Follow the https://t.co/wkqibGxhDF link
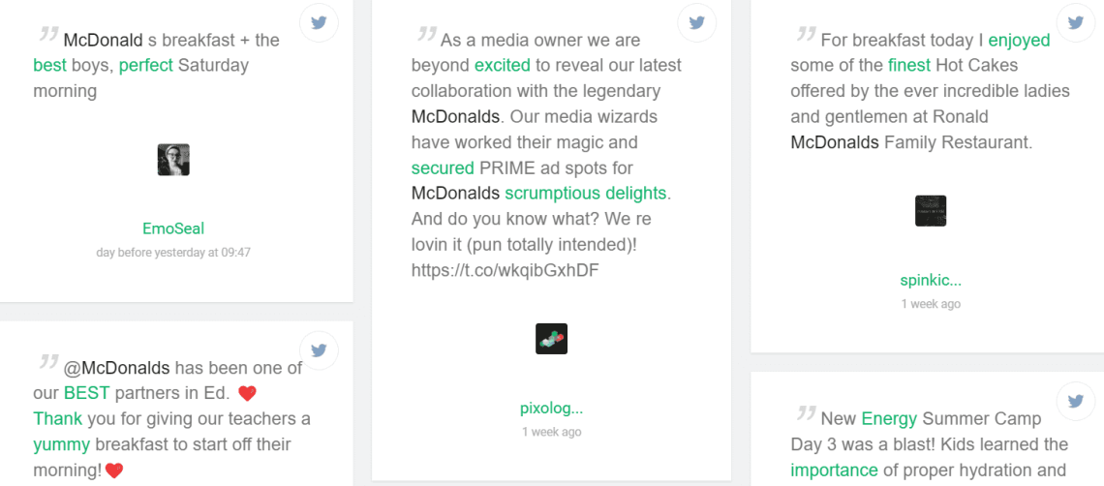 505,270
